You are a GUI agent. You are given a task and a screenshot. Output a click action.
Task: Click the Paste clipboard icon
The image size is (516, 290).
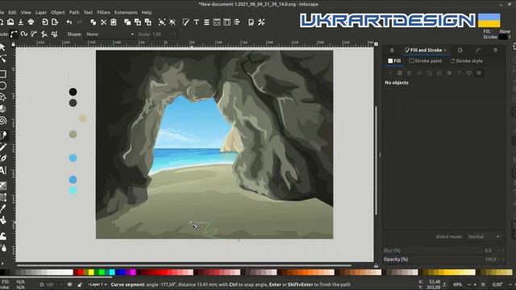tap(114, 22)
